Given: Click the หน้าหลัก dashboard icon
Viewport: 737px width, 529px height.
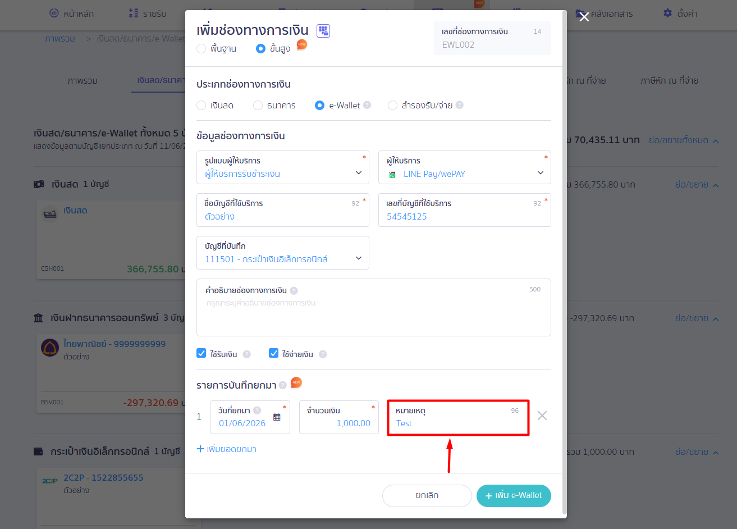Looking at the screenshot, I should tap(54, 13).
